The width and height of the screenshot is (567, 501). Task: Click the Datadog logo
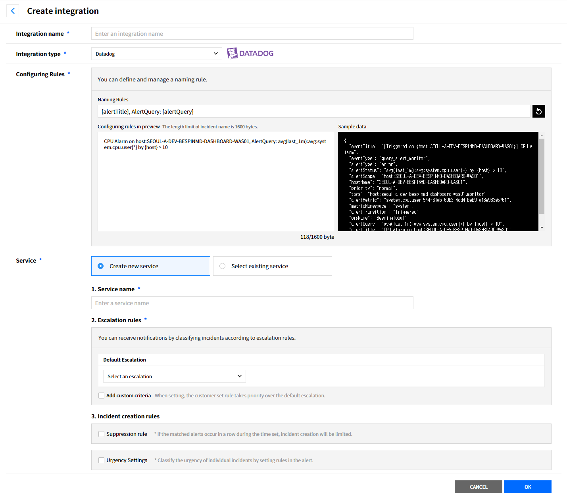(x=250, y=53)
